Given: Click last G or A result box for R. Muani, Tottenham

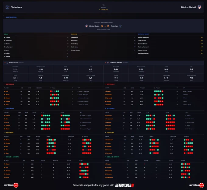Looking at the screenshot, I should pos(88,164).
